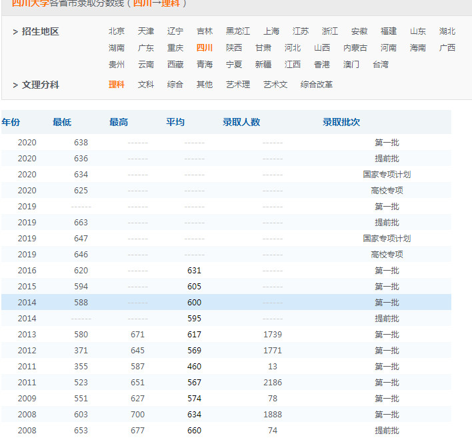The image size is (472, 444).
Task: Select the 其他 subject category
Action: coord(205,85)
